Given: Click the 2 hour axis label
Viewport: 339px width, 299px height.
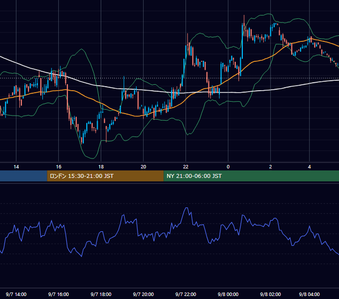Looking at the screenshot, I should [x=271, y=167].
